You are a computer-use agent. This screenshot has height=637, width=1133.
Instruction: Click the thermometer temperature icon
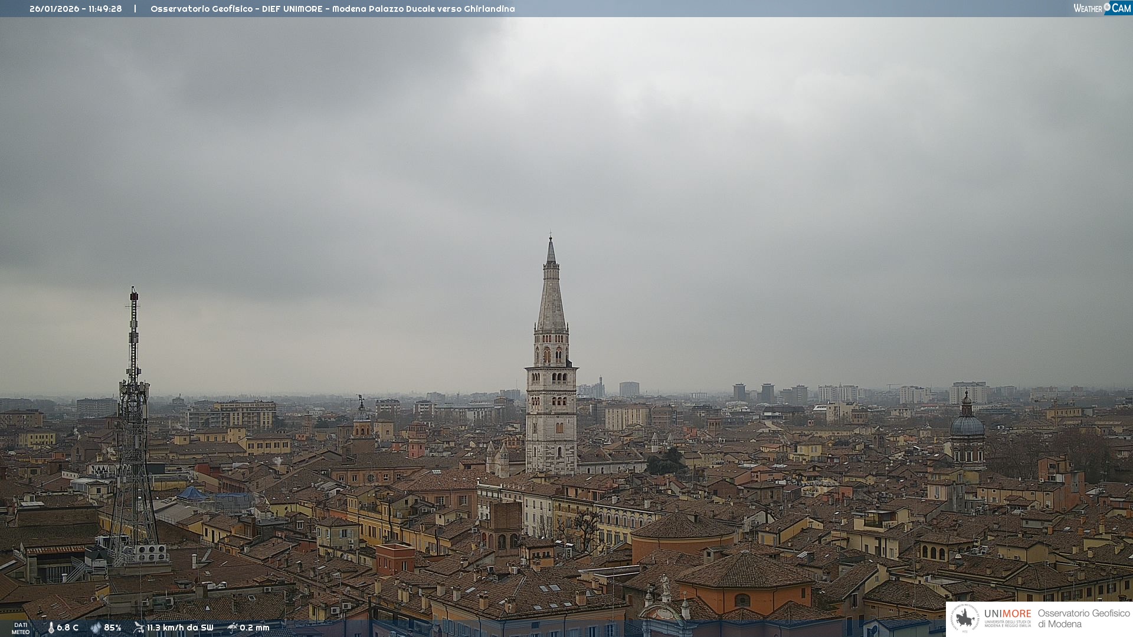click(x=51, y=628)
